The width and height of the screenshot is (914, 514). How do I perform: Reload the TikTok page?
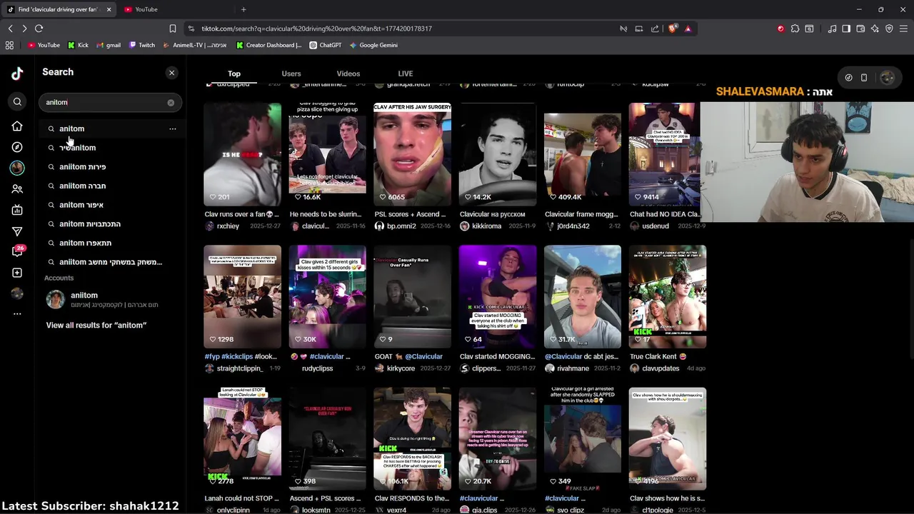click(39, 29)
